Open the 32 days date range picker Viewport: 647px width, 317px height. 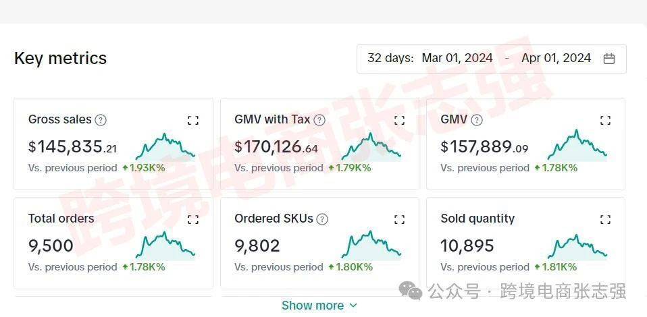coord(390,58)
